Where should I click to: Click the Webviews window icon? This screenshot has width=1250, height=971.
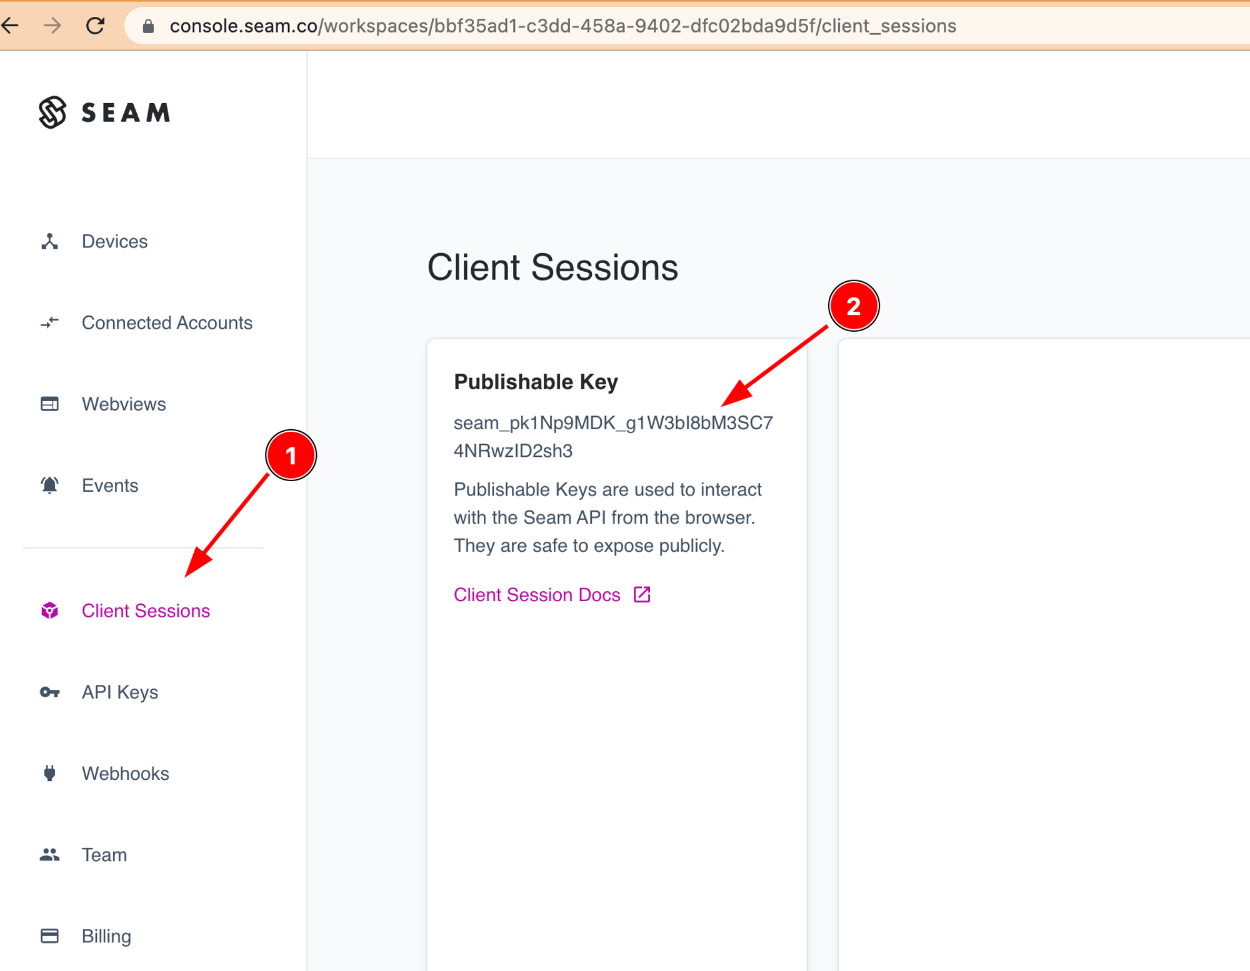pyautogui.click(x=50, y=404)
